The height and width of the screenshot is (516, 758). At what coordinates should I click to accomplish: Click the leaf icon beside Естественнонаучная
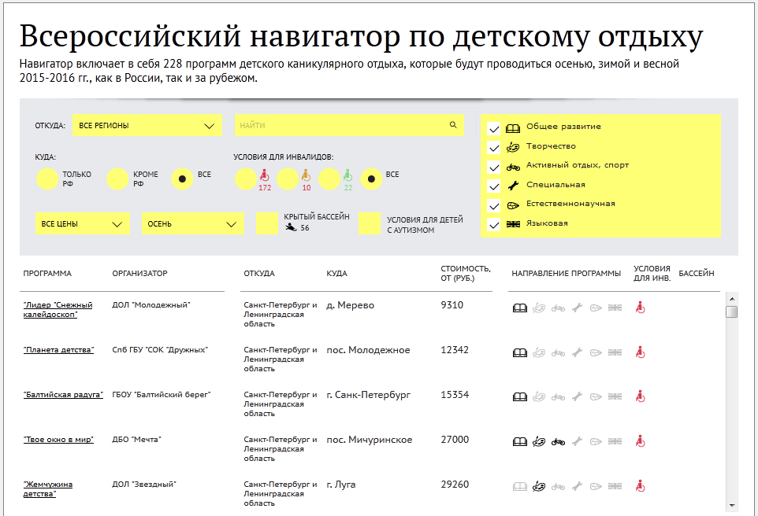coord(513,205)
